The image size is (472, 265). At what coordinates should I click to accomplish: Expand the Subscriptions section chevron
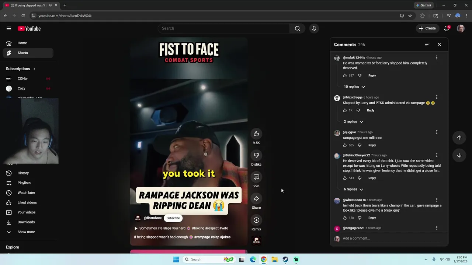tap(34, 69)
